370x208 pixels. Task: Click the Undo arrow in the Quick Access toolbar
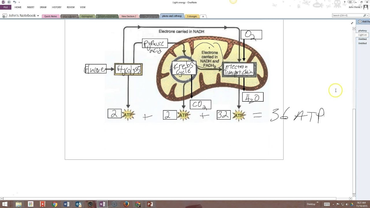point(14,2)
